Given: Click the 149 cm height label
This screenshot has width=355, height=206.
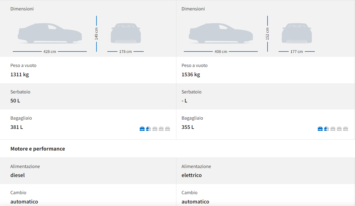Looking at the screenshot, I should coord(96,34).
